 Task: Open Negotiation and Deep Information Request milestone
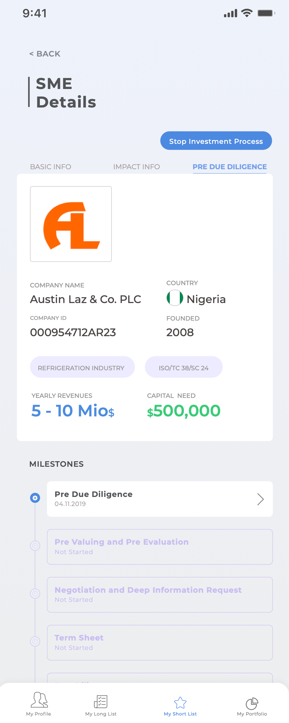[160, 595]
